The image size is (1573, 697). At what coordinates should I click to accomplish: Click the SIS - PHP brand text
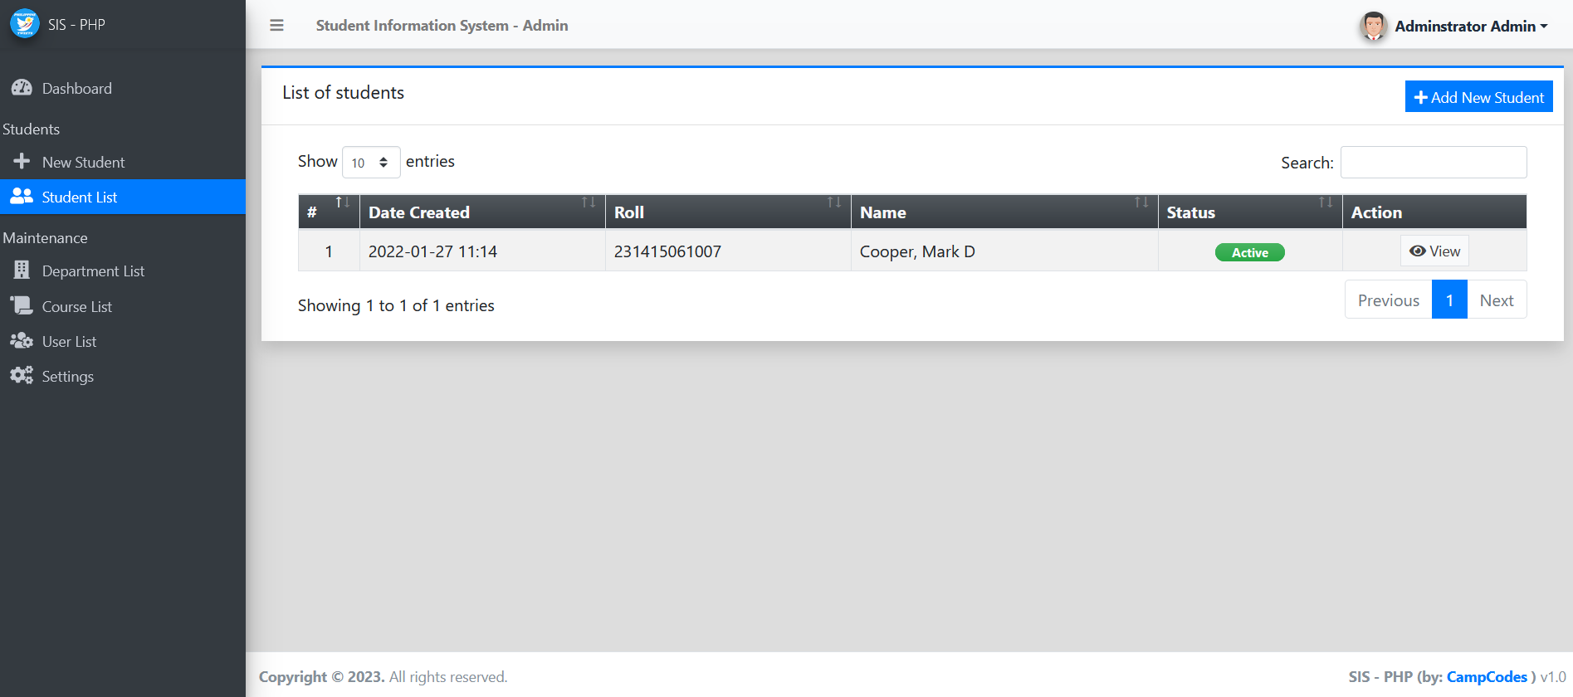tap(76, 24)
